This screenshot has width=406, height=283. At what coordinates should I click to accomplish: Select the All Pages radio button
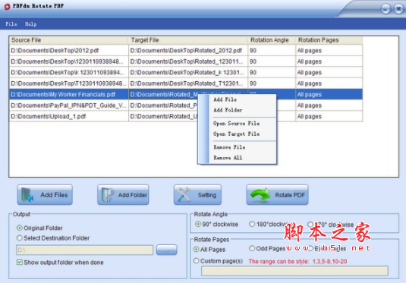point(196,250)
